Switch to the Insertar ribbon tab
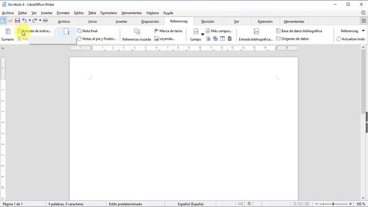Viewport: 368px width, 207px height. [x=121, y=21]
